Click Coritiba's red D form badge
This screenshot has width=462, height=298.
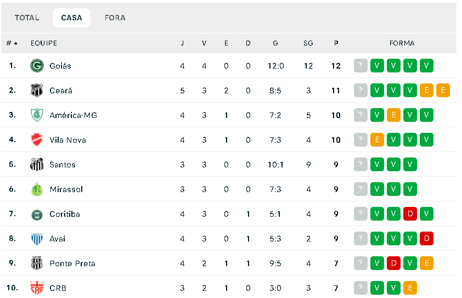pyautogui.click(x=410, y=213)
